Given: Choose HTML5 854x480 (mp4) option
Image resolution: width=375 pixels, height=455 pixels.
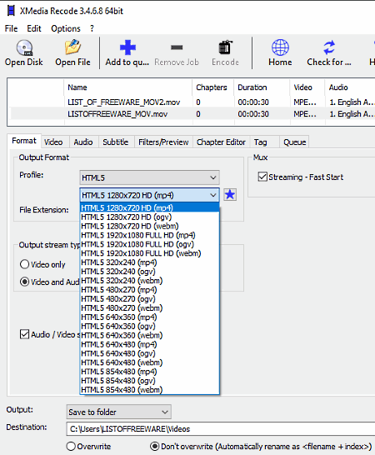Looking at the screenshot, I should (149, 372).
